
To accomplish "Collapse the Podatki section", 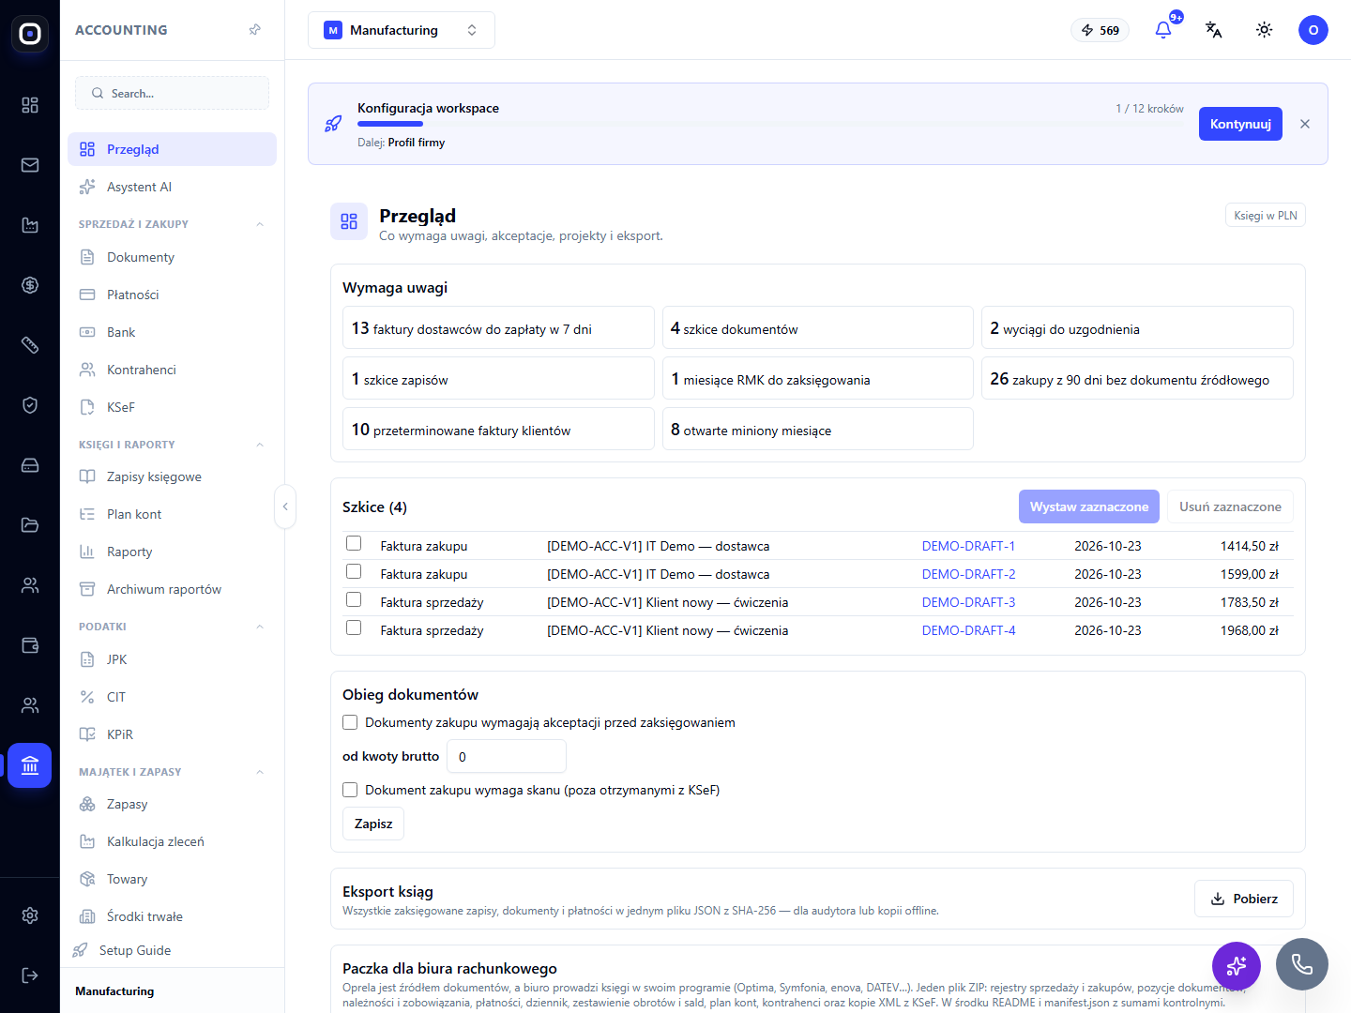I will coord(260,627).
